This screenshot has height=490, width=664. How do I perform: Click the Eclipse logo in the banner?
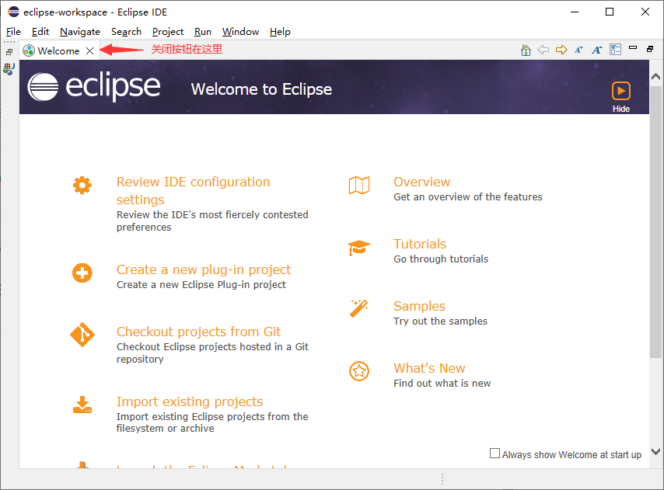tap(94, 87)
